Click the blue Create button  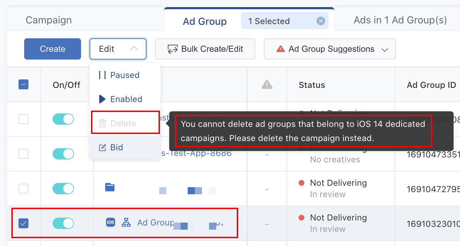[53, 49]
